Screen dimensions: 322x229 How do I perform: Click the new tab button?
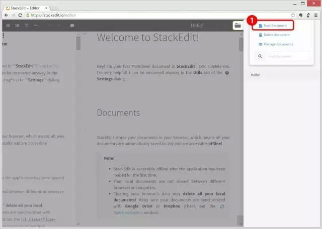click(x=54, y=9)
